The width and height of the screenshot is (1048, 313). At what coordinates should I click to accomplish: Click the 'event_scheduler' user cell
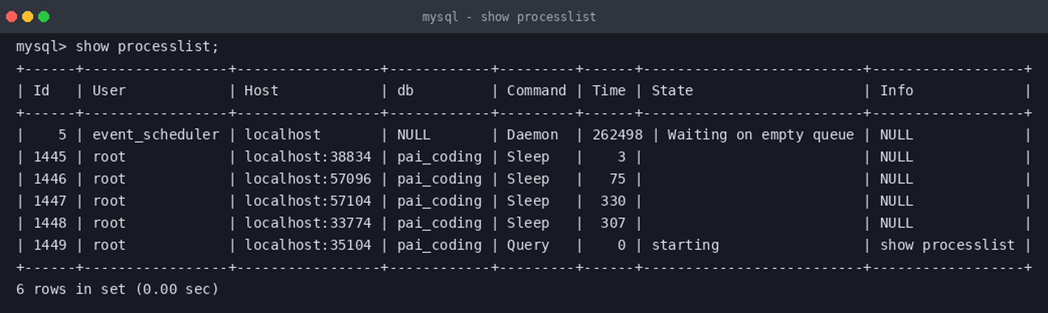click(156, 135)
